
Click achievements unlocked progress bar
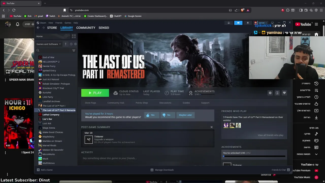point(254,156)
